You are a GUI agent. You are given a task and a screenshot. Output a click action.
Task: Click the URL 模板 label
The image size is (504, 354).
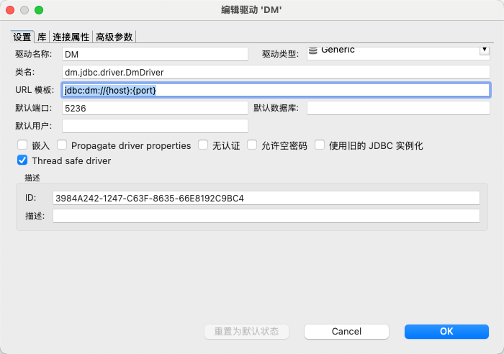(x=35, y=90)
